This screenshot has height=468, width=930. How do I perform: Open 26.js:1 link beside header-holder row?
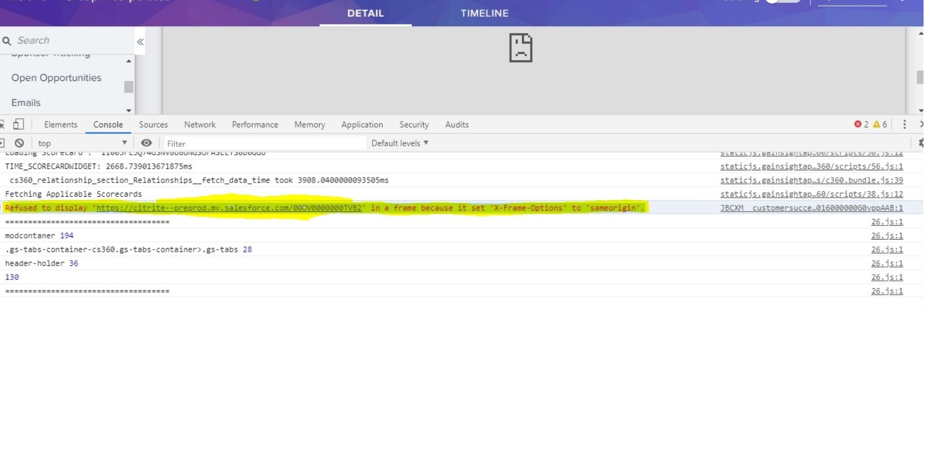(x=887, y=263)
